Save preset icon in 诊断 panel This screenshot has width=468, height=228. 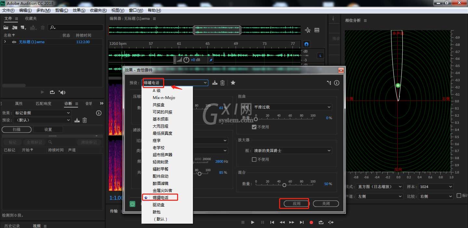point(77,120)
